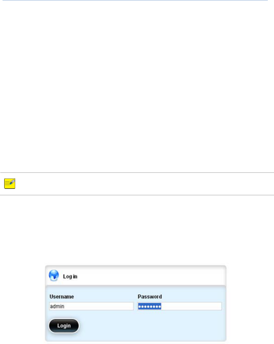Click the black Login button
The width and height of the screenshot is (274, 344).
pos(64,325)
